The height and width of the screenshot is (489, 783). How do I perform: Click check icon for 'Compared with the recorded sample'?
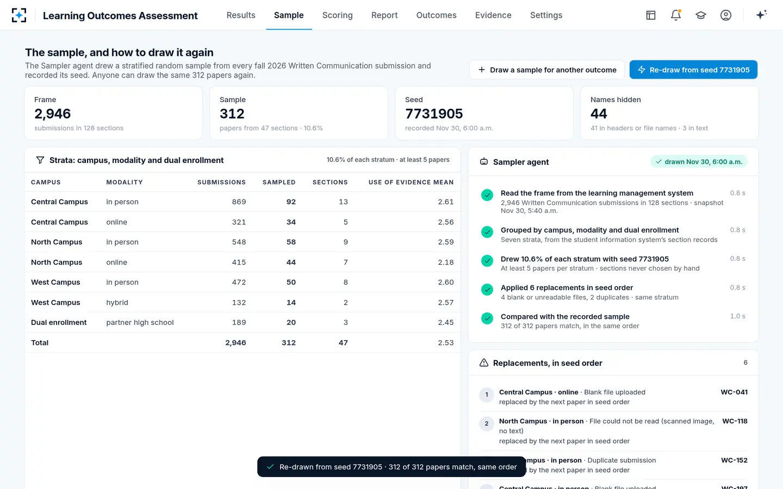pos(487,318)
